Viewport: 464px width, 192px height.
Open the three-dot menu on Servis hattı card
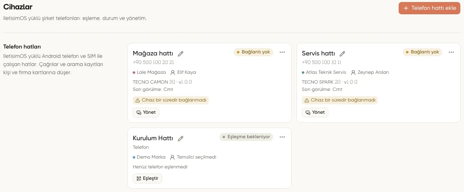[451, 52]
